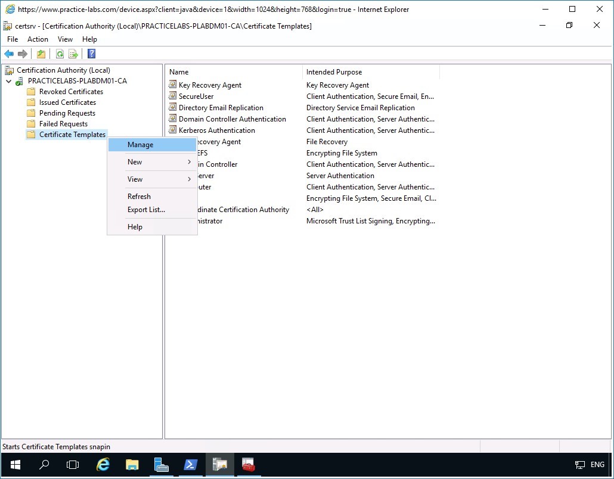Select Failed Requests tree label
Image resolution: width=614 pixels, height=479 pixels.
click(63, 124)
